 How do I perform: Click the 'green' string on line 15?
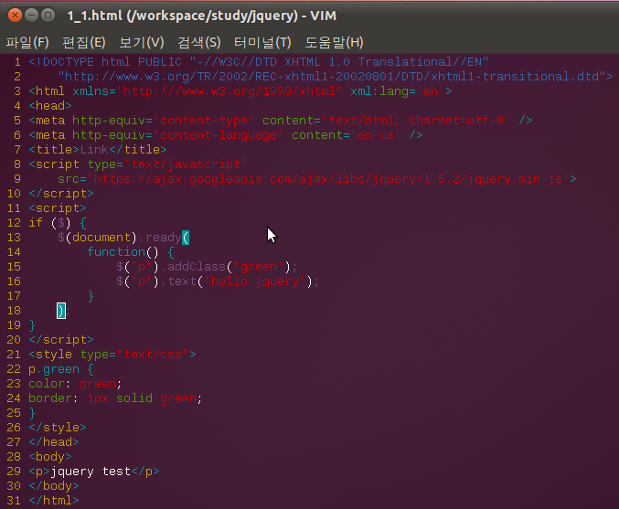pos(258,267)
